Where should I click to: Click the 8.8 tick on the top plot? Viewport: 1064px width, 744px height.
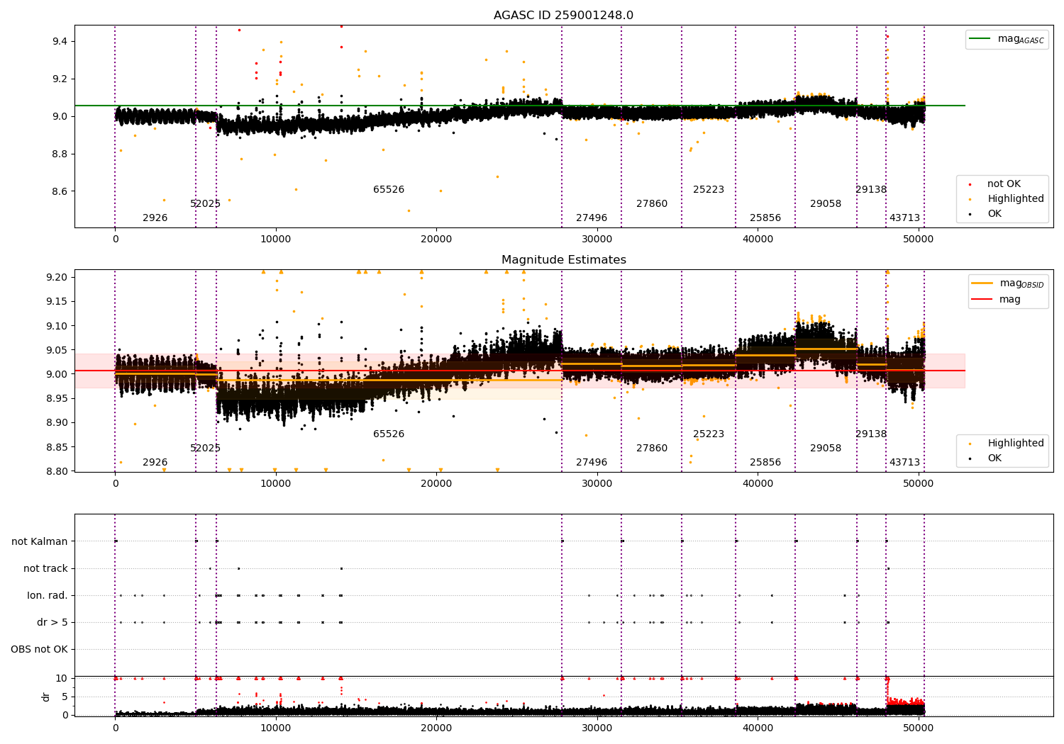[60, 154]
